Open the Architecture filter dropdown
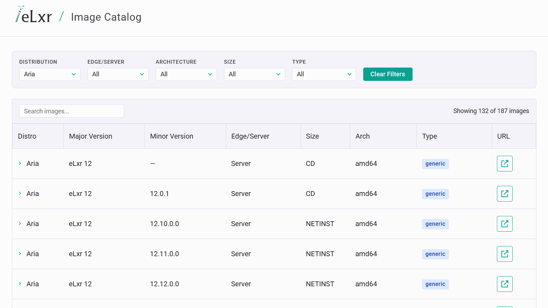 (186, 74)
